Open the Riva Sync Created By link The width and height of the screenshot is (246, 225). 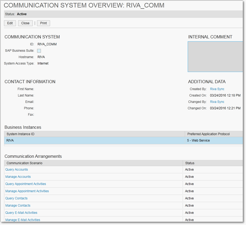coord(217,89)
